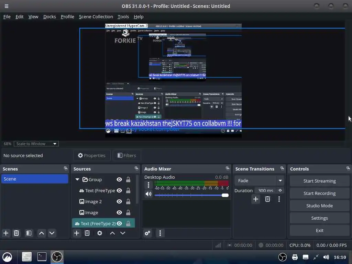
Task: Open transition properties three-dot menu
Action: tap(279, 199)
